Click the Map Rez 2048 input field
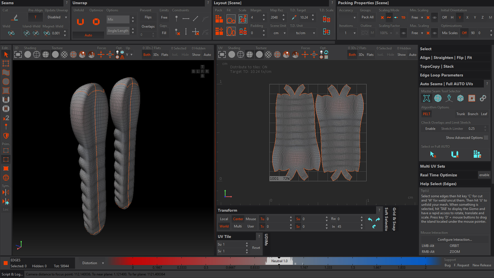 tap(274, 18)
